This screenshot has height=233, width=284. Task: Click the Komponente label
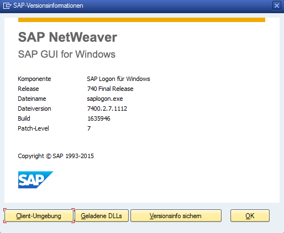click(34, 79)
